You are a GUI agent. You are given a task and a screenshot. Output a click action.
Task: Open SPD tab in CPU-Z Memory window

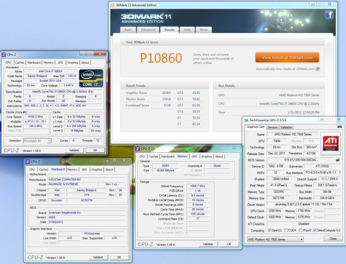point(194,157)
